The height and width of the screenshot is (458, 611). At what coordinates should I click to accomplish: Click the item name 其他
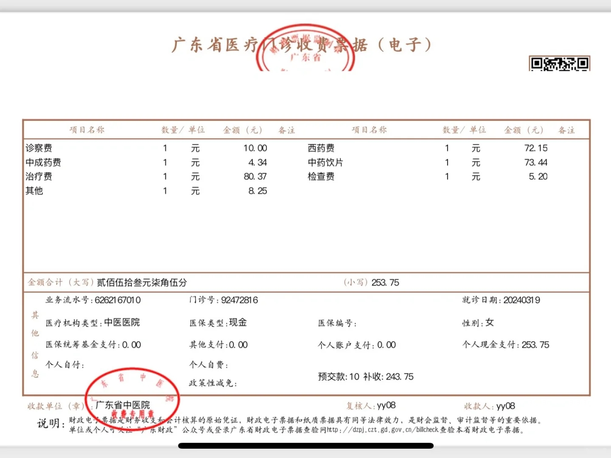[34, 191]
